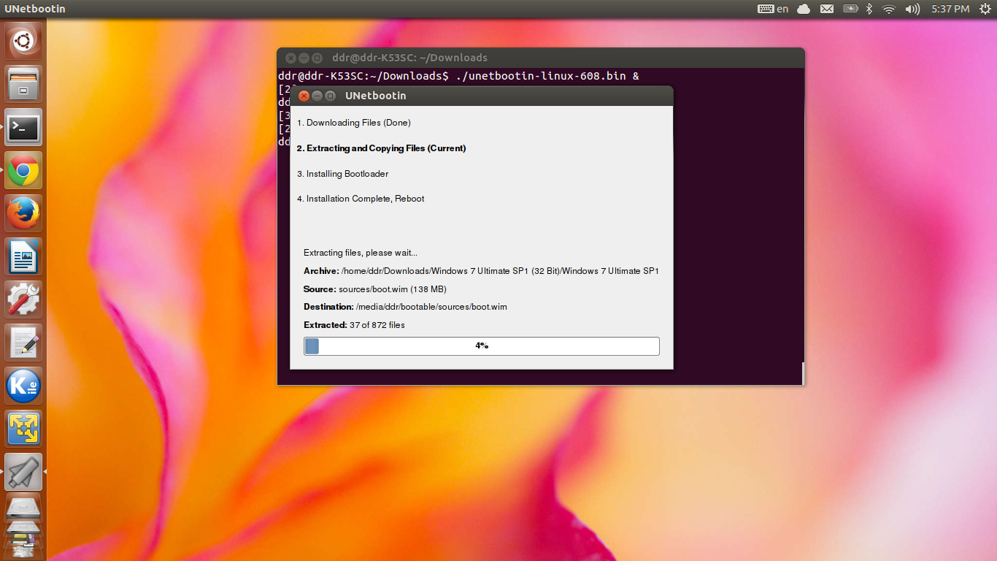The width and height of the screenshot is (997, 561).
Task: Click the Bluetooth indicator in the top panel
Action: coord(869,9)
